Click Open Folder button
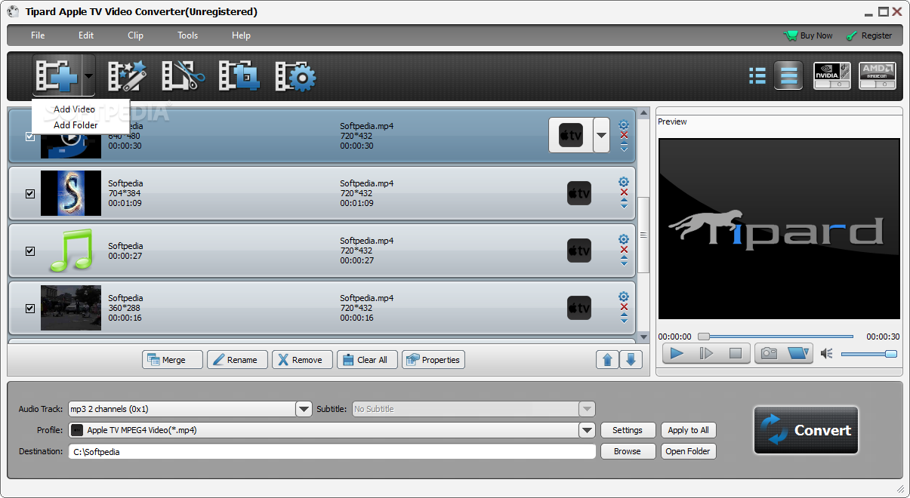The image size is (910, 498). click(688, 451)
